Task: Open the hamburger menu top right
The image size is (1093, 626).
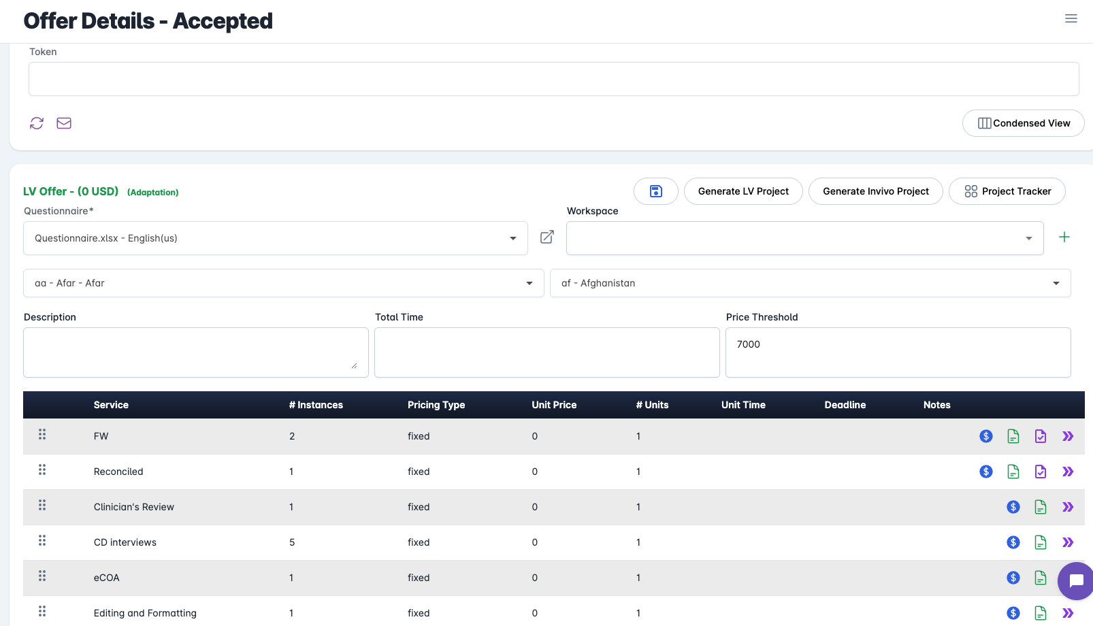Action: click(x=1071, y=18)
